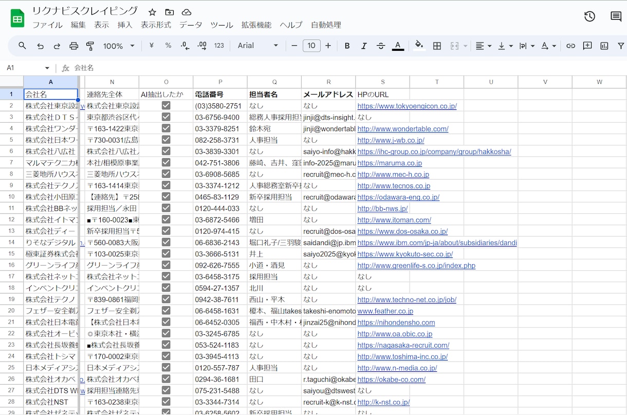The image size is (627, 415).
Task: Expand the Name box dropdown arrow
Action: click(47, 68)
